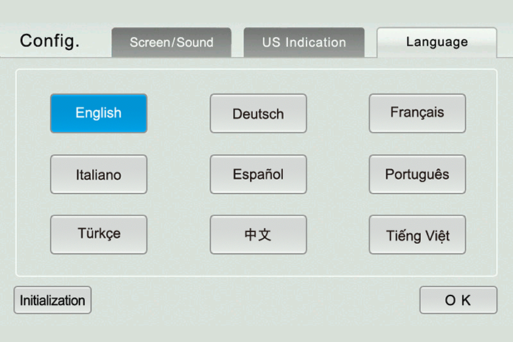The image size is (513, 342).
Task: Tap the Español button label text
Action: [x=258, y=174]
